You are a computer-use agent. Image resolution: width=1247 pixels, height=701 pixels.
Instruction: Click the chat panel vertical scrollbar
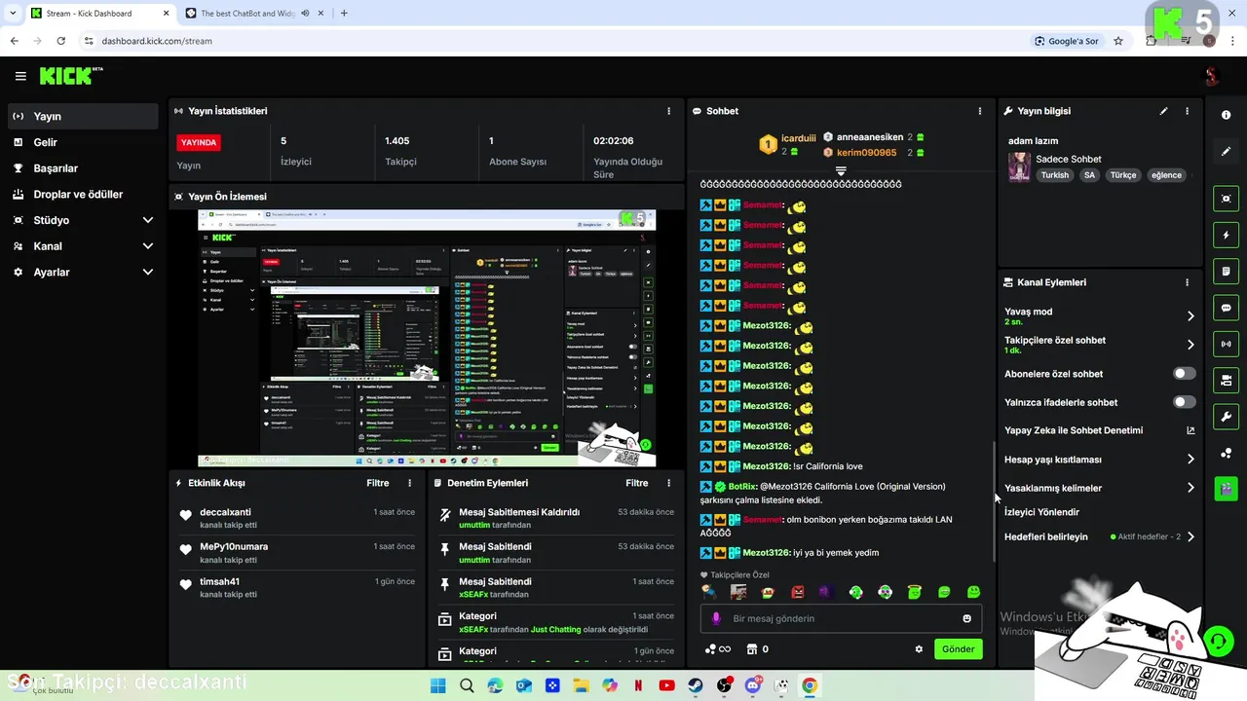(993, 501)
